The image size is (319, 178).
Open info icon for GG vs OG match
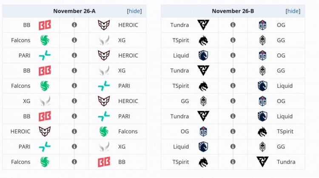233,101
